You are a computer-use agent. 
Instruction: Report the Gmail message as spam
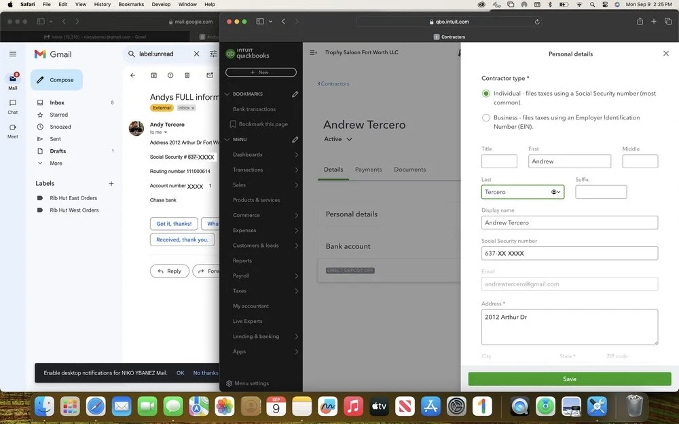point(170,75)
